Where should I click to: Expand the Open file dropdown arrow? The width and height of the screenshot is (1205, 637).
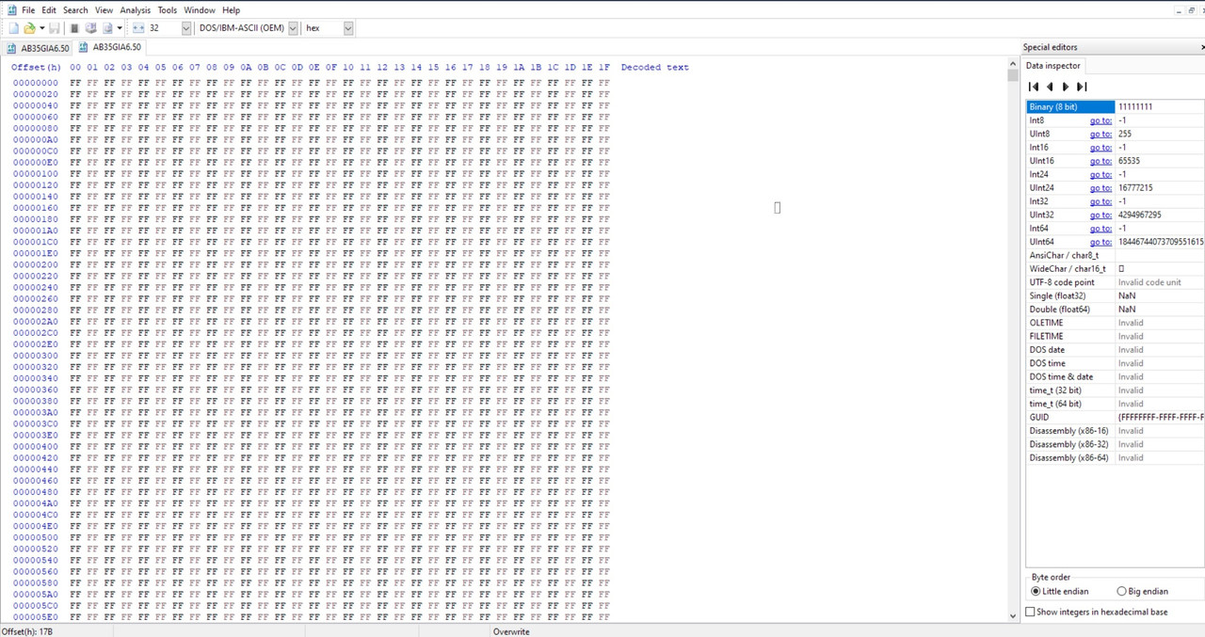tap(42, 28)
